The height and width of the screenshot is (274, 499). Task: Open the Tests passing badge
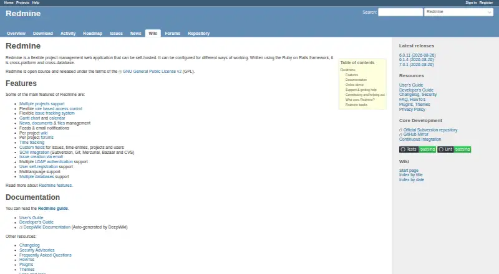point(417,149)
